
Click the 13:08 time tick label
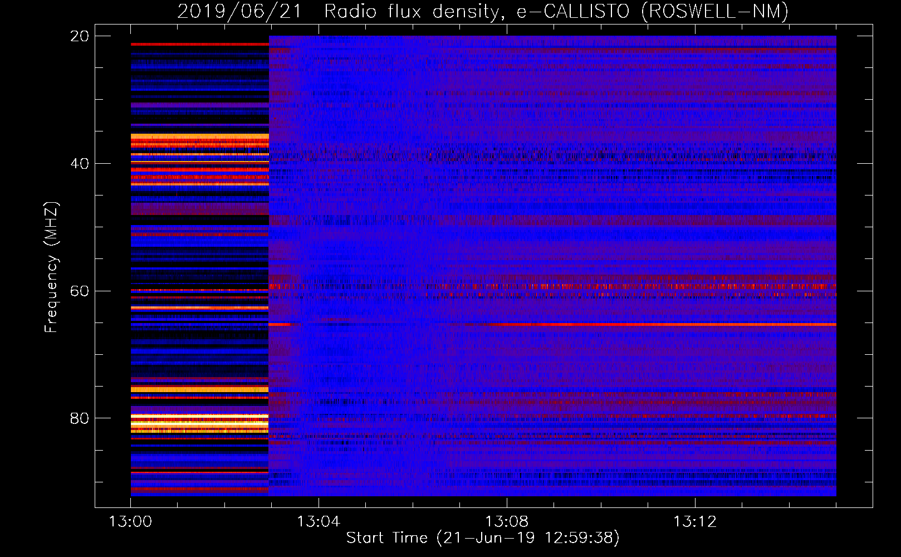507,522
